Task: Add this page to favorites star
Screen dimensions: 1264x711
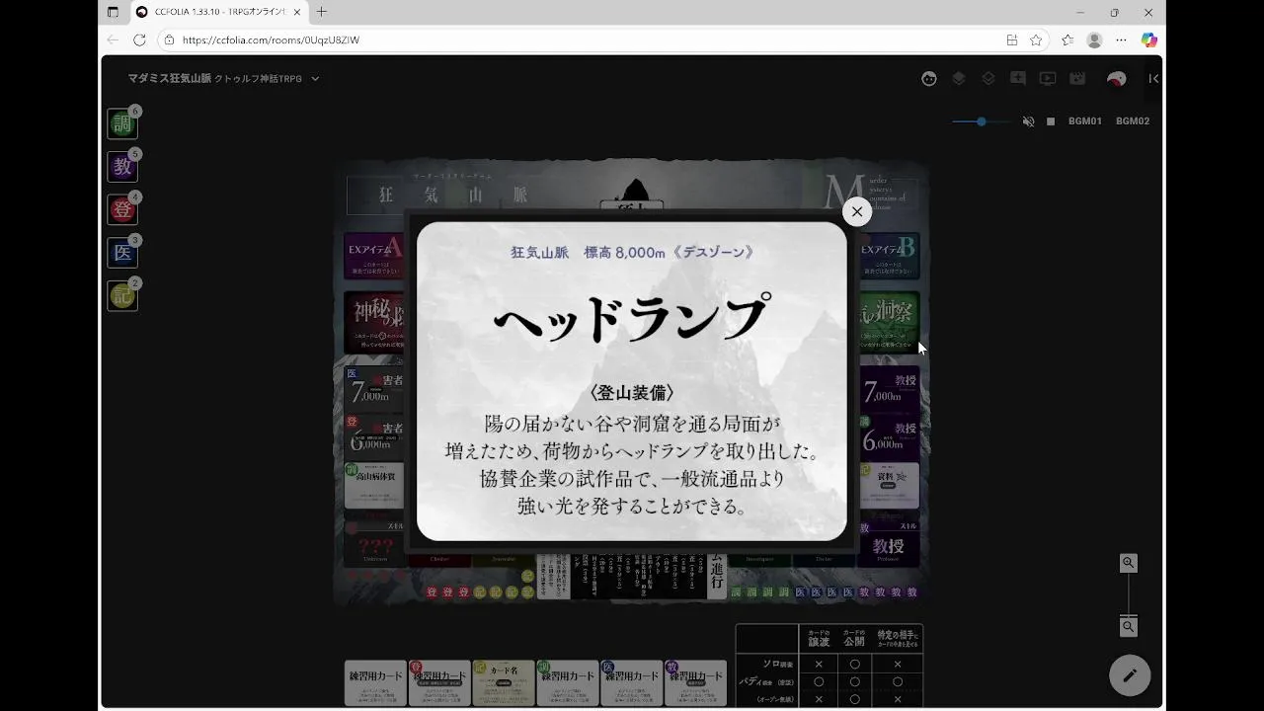Action: (x=1036, y=40)
